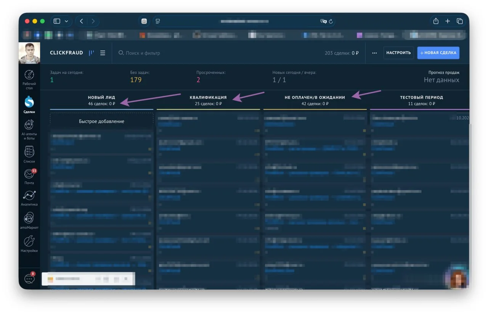This screenshot has height=314, width=488.
Task: Open the three-dots more options menu
Action: pyautogui.click(x=374, y=53)
